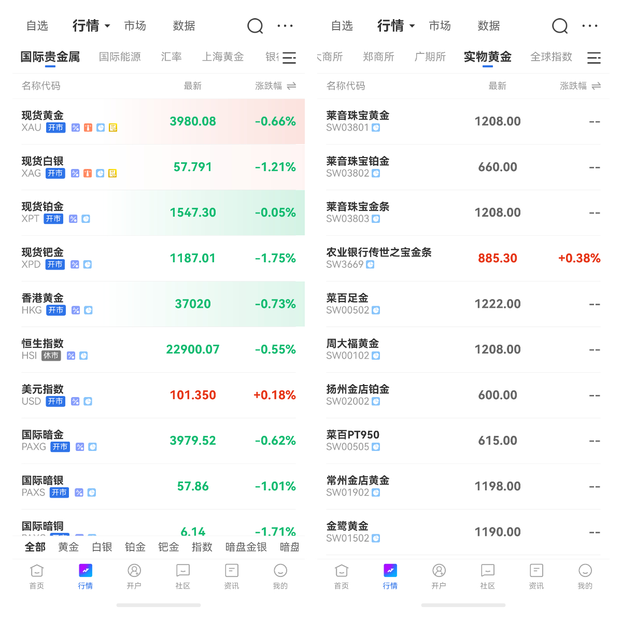Image resolution: width=622 pixels, height=622 pixels.
Task: Open the three-dot more menu on the 国际贵金属 screen
Action: [x=285, y=25]
